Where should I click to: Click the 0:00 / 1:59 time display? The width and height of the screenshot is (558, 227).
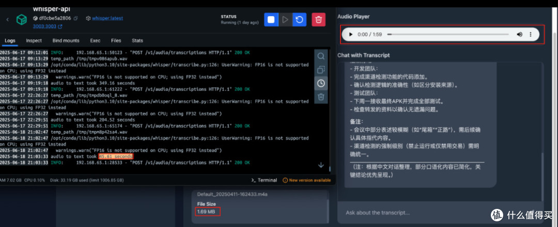coord(370,35)
